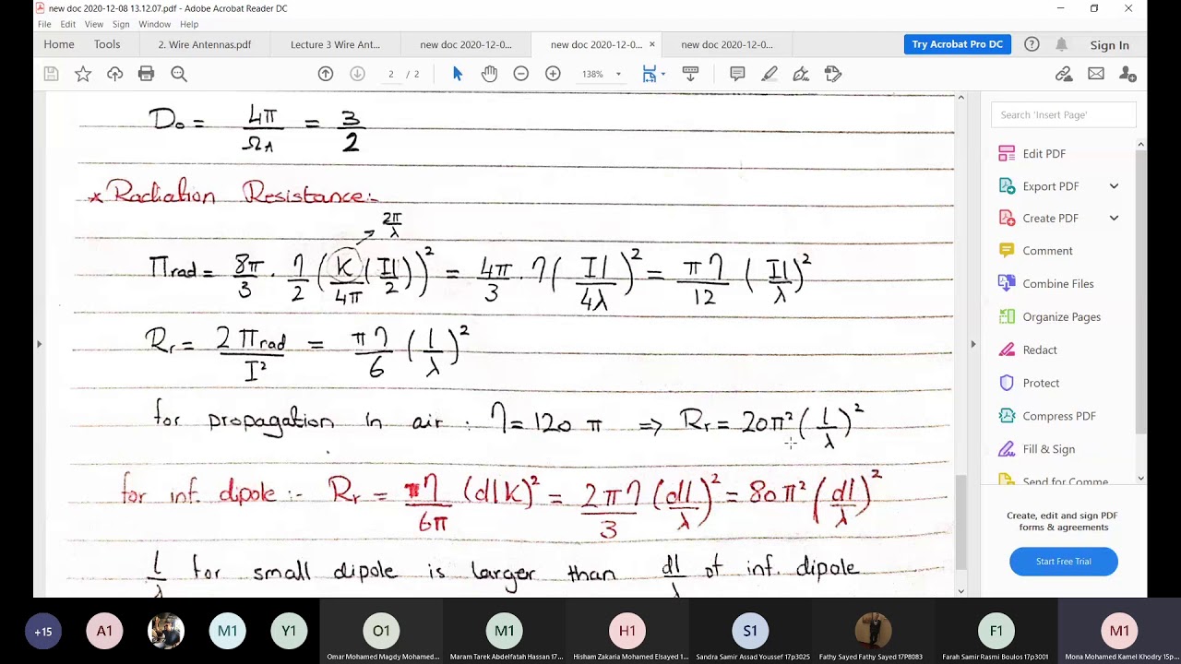Switch to Lecture 3 Wire Ant... tab
This screenshot has height=664, width=1181.
[x=335, y=44]
